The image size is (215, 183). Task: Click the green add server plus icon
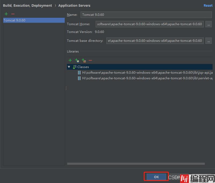point(6,14)
